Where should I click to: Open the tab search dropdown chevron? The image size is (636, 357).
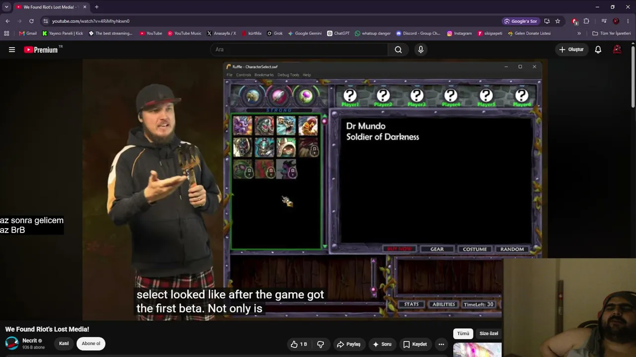[6, 7]
